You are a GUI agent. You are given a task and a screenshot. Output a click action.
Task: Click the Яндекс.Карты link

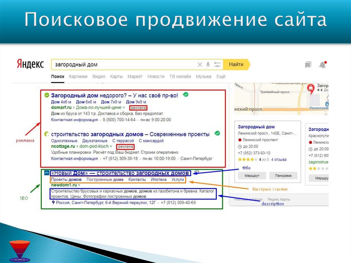point(279,199)
